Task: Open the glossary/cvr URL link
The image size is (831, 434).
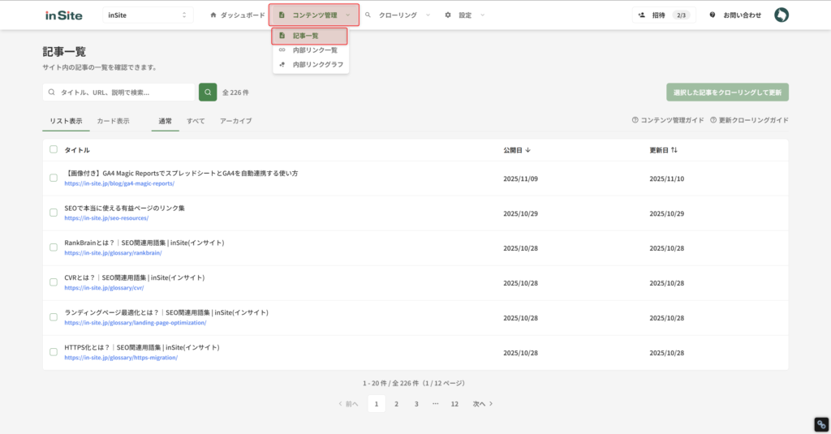Action: pyautogui.click(x=104, y=288)
